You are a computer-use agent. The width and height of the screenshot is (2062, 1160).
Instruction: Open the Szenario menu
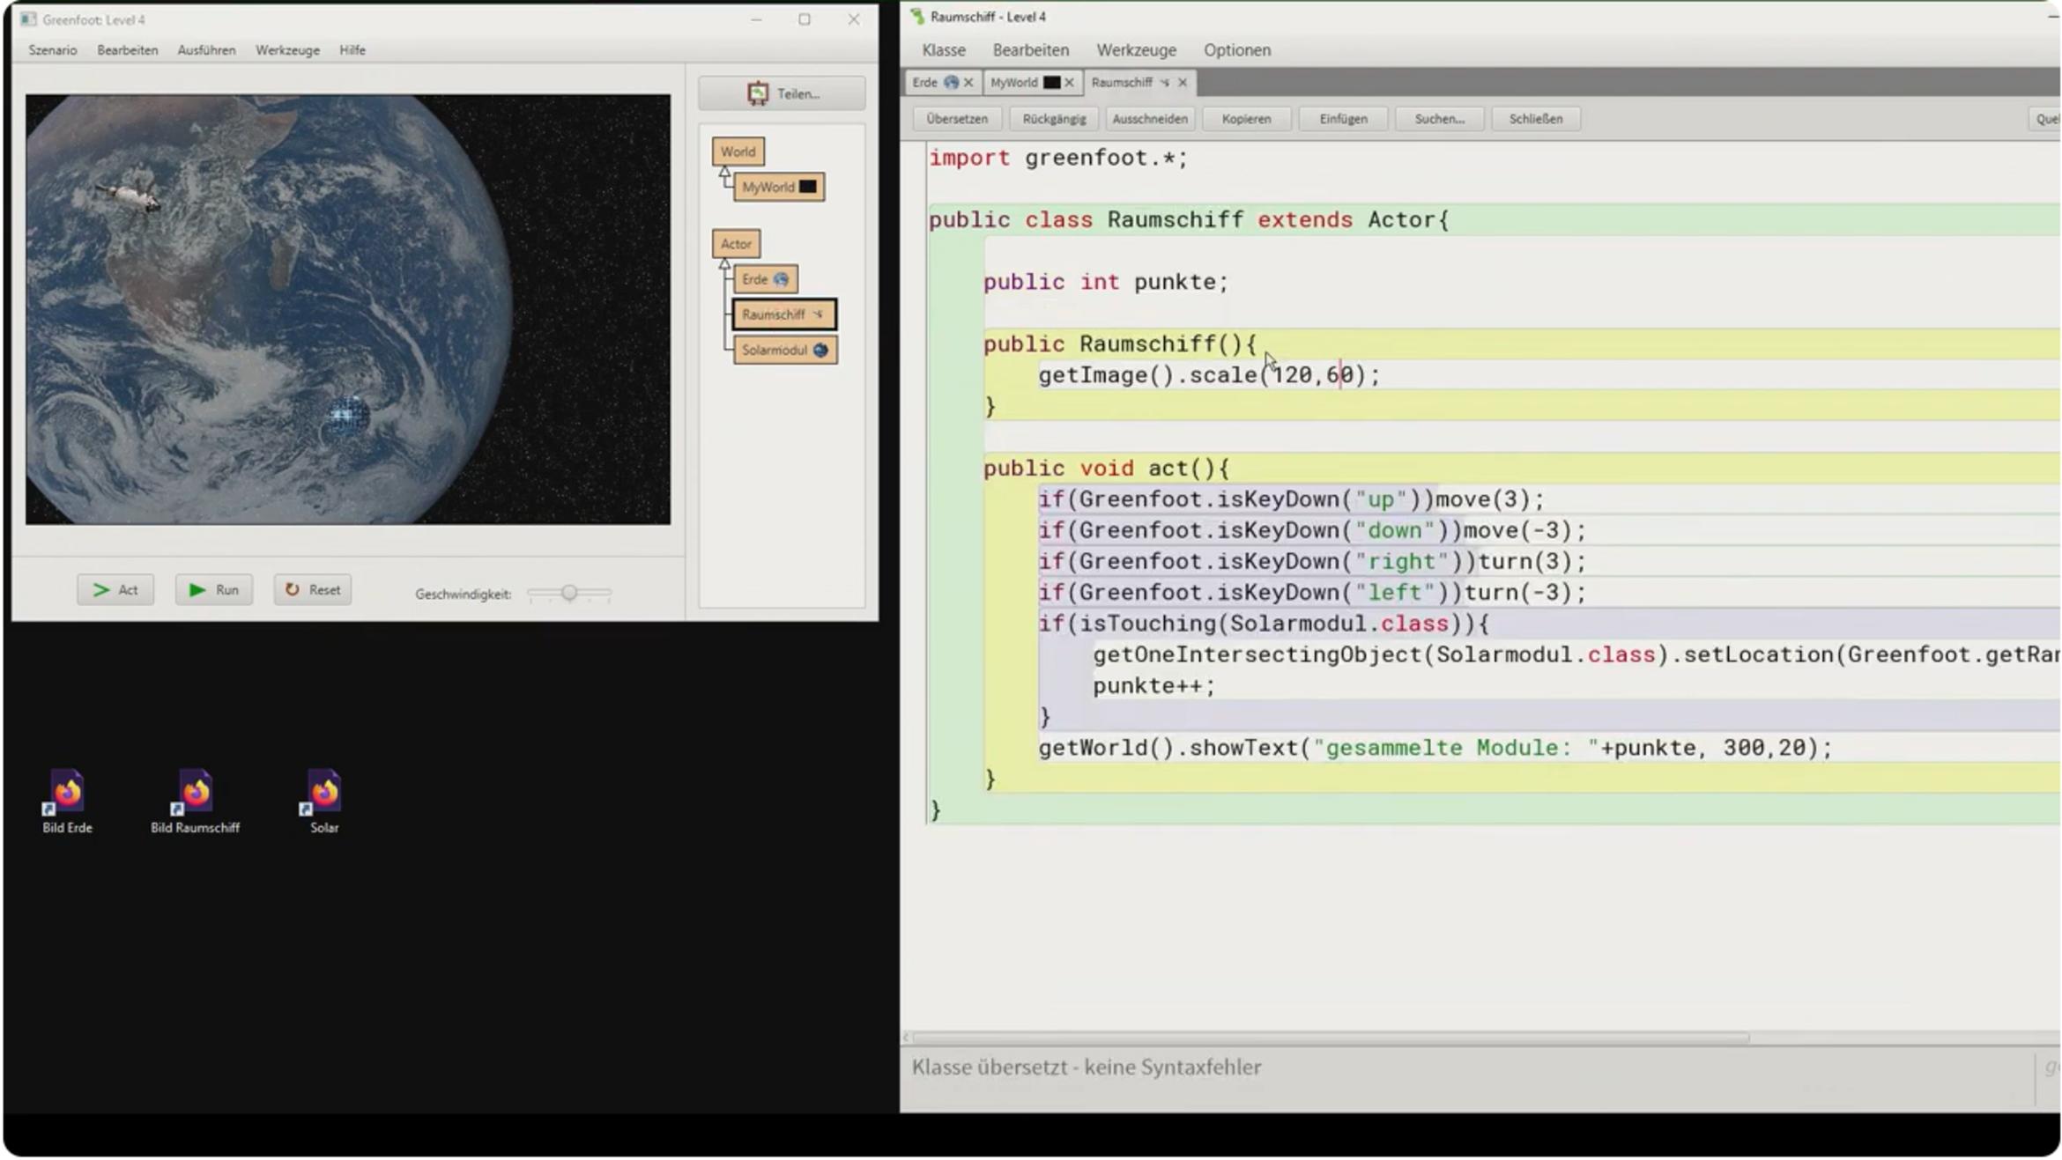(52, 50)
